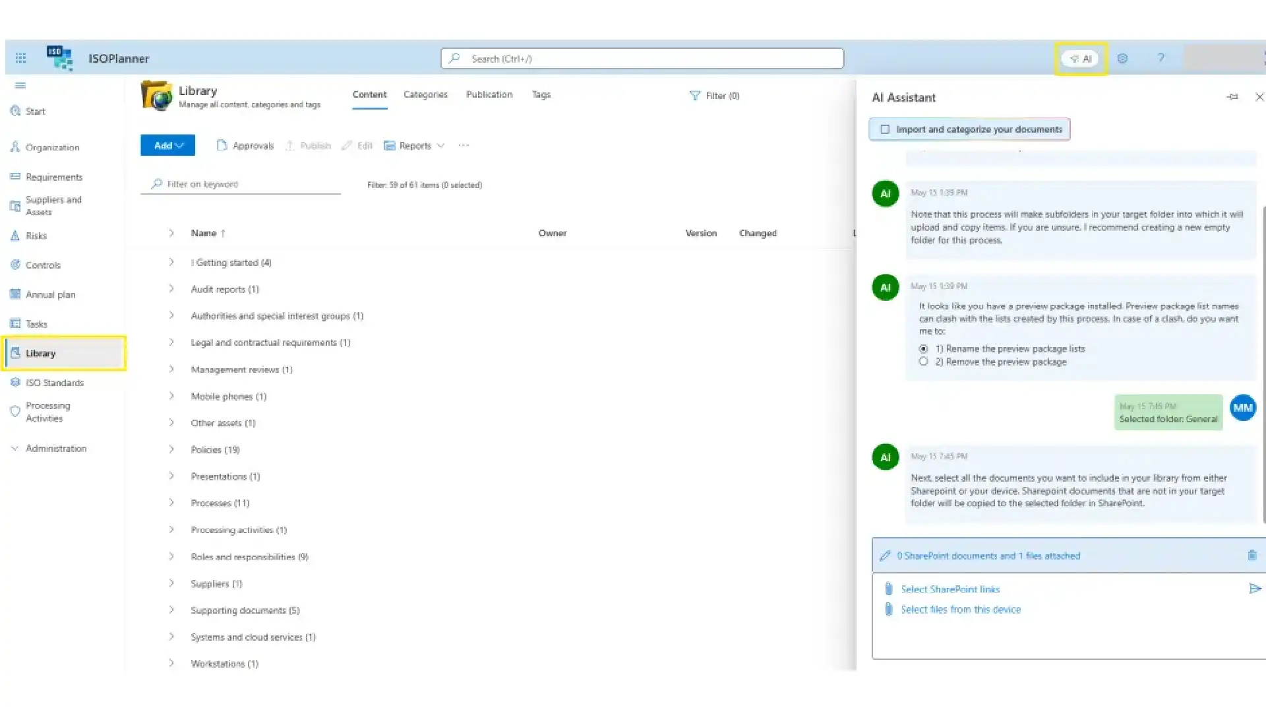
Task: Collapse the sidebar with hamburger icon
Action: point(20,85)
